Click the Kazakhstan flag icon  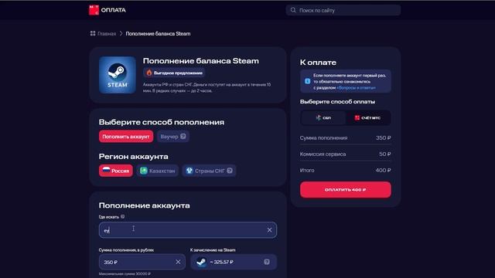coord(144,171)
